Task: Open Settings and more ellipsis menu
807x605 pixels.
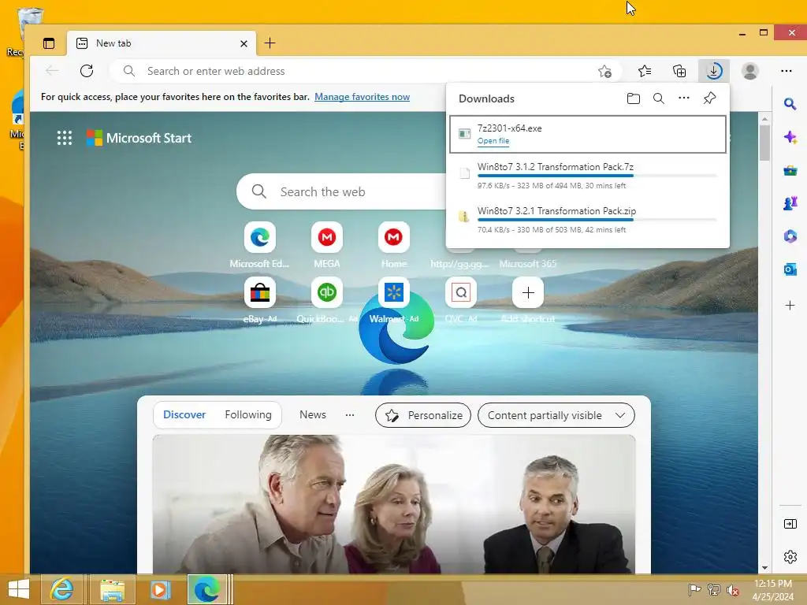Action: pos(786,71)
